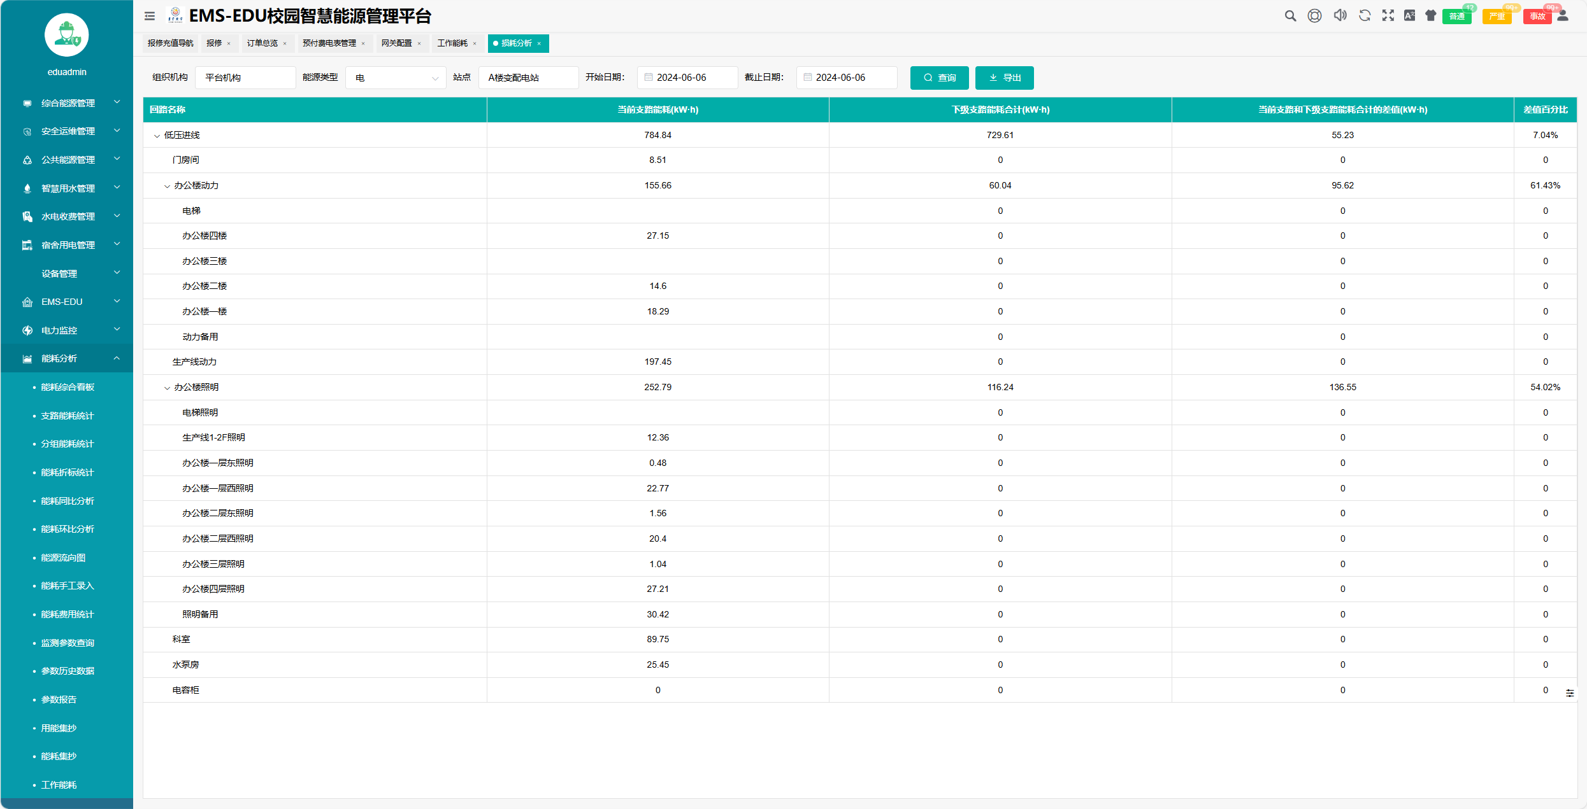Click the red 事故 alarm badge
This screenshot has width=1587, height=809.
(x=1537, y=17)
